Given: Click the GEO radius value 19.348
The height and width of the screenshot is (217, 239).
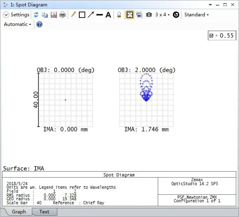Looking at the screenshot, I should pyautogui.click(x=69, y=199).
